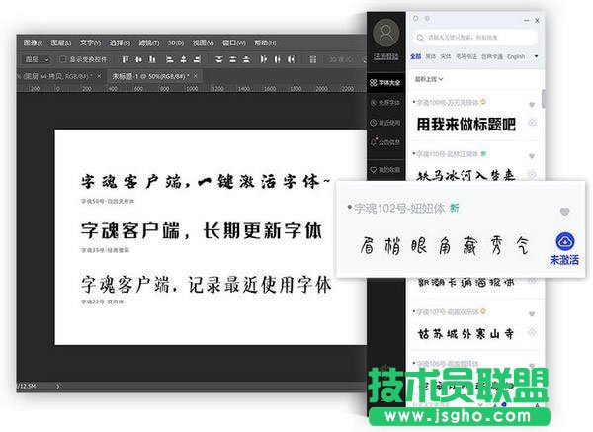Expand the 最新上线 sort dropdown

pyautogui.click(x=429, y=79)
